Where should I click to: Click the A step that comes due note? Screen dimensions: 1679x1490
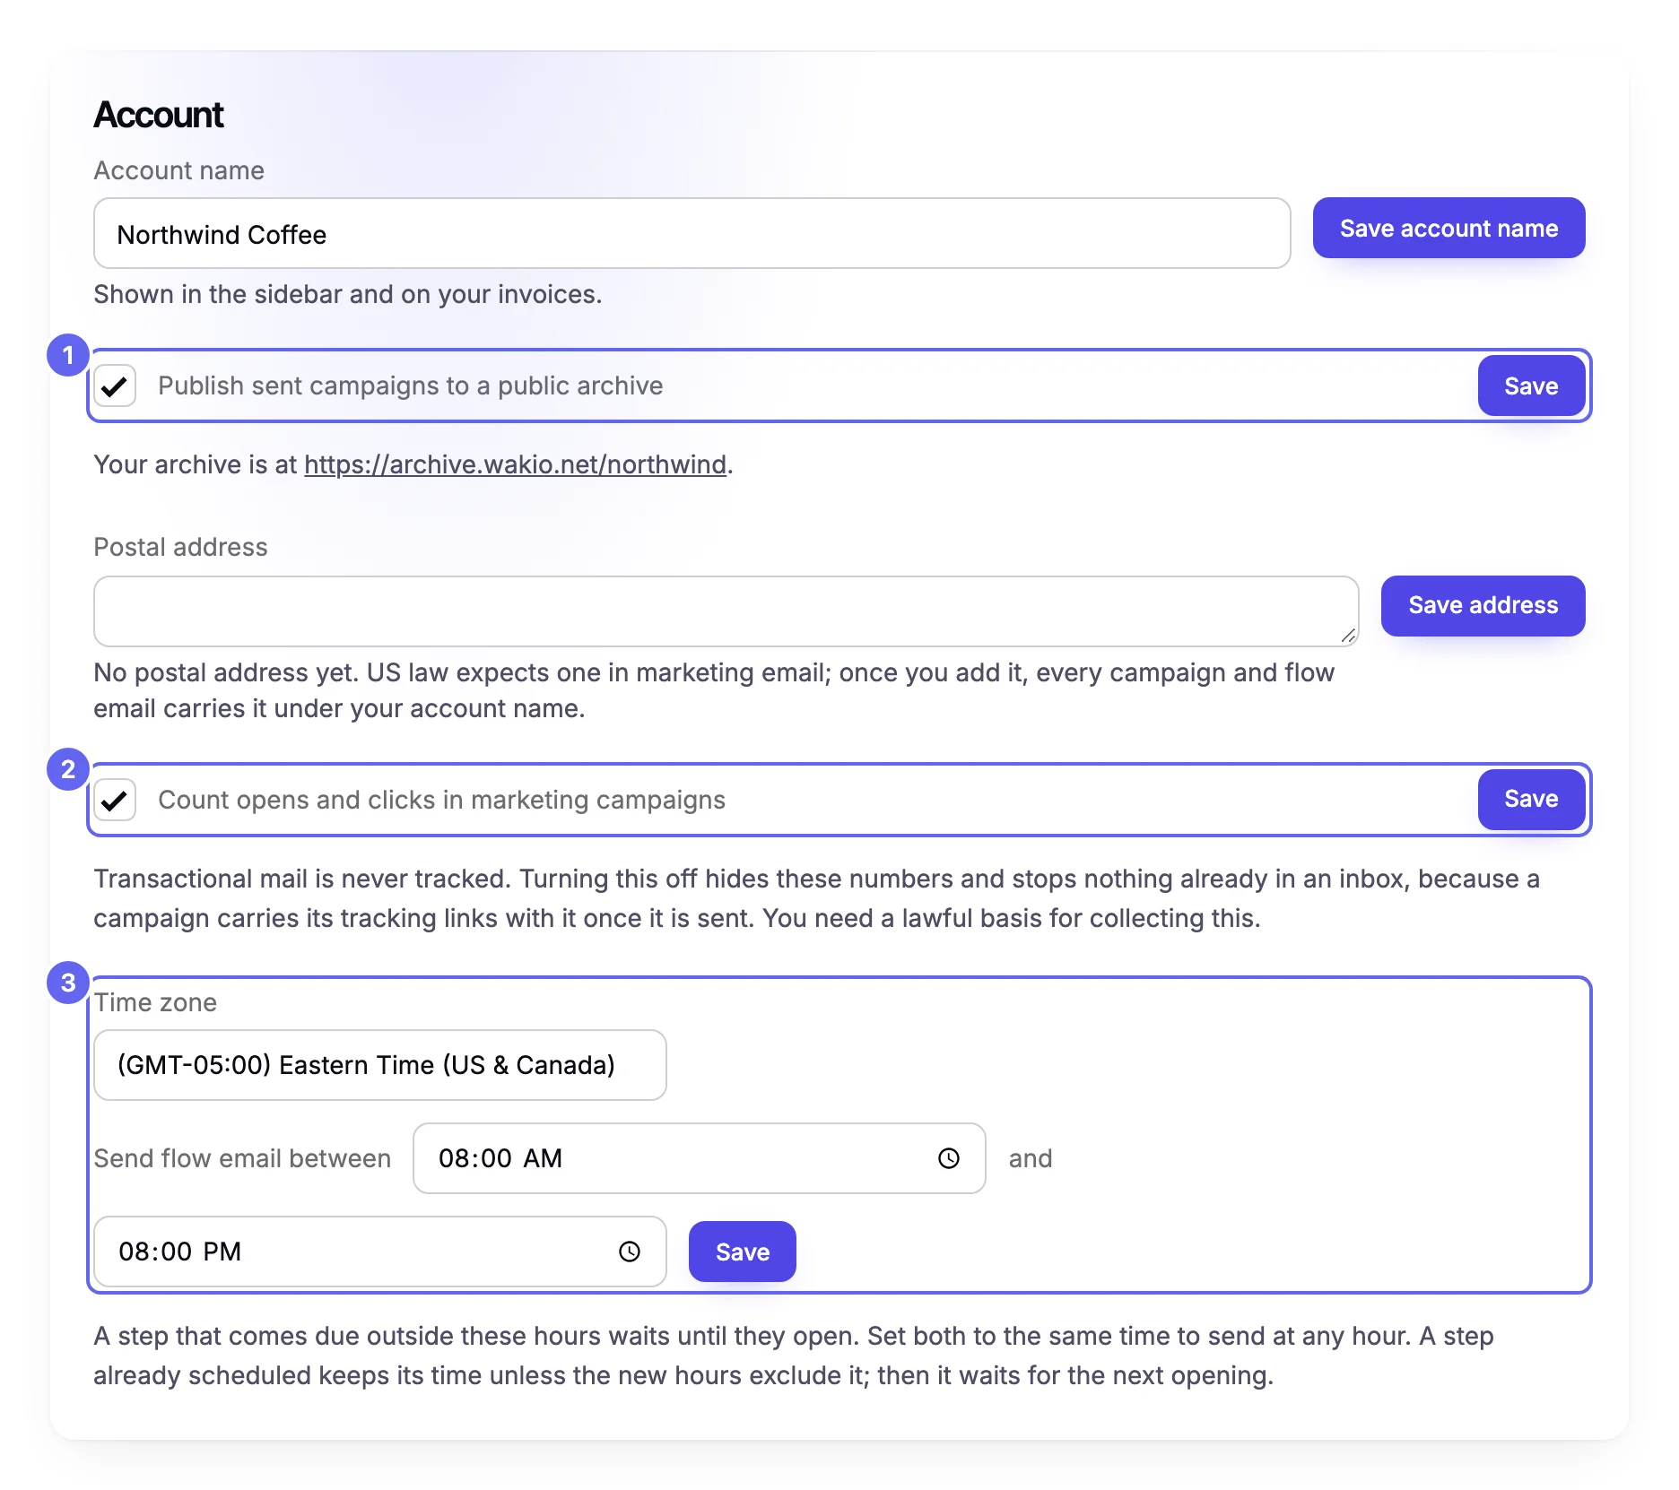794,1356
